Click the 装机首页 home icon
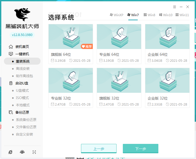 [11, 47]
